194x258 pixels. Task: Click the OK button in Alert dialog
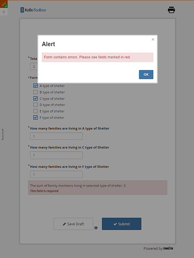tap(146, 74)
